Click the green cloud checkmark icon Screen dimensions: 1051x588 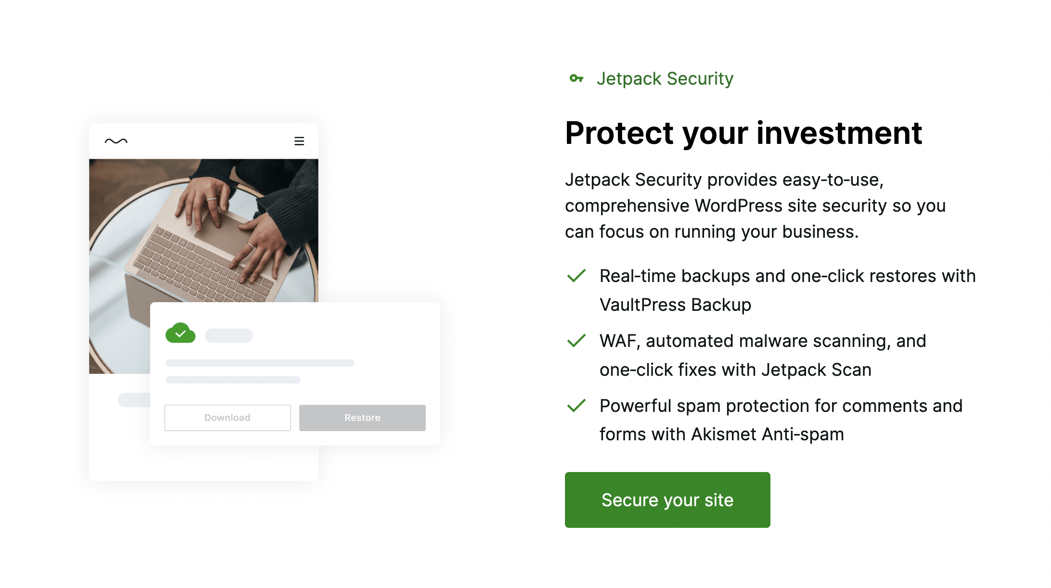point(180,333)
